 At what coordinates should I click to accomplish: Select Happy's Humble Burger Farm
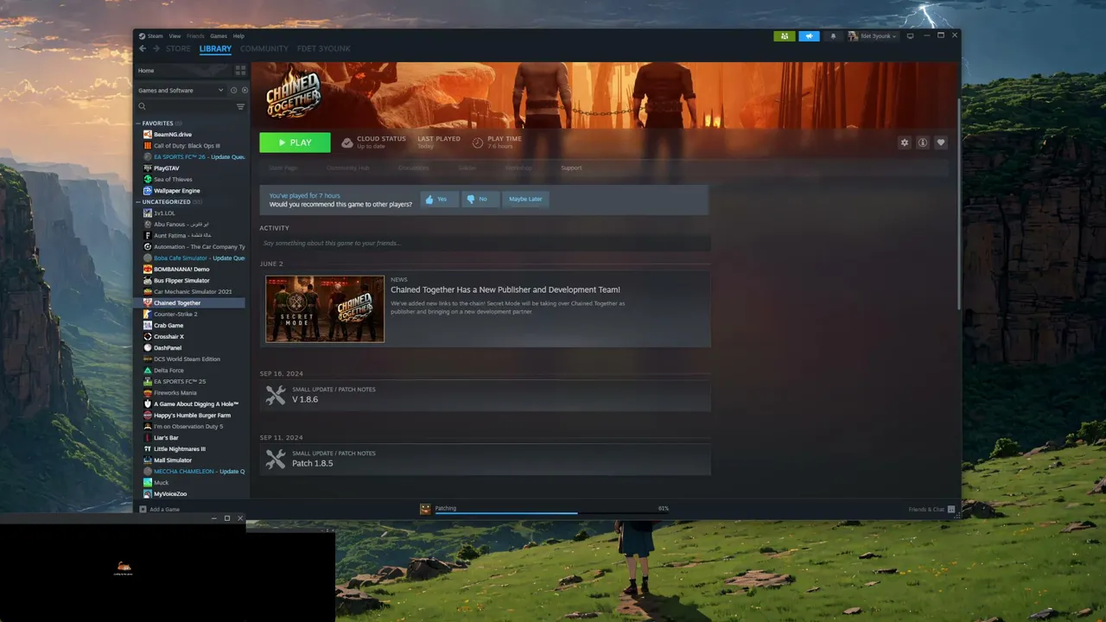(191, 416)
